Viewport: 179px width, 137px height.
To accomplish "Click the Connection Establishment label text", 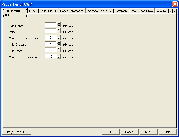I will tap(25, 38).
